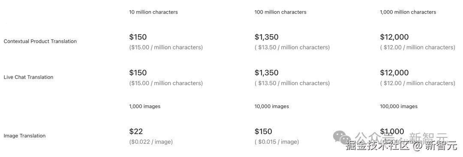Select the 10,000 images tier header
Viewport: 463px width, 157px height.
pos(272,106)
